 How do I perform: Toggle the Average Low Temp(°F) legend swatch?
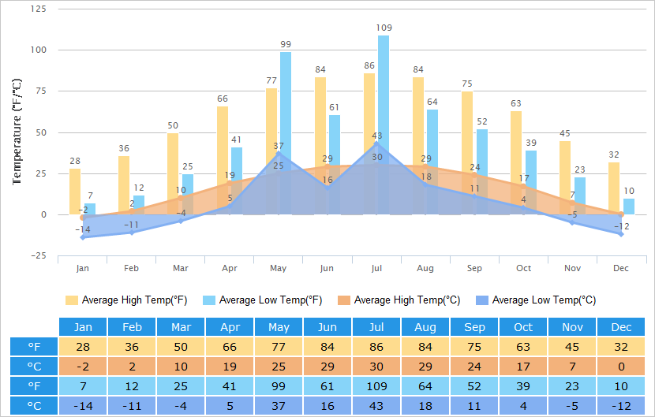coord(209,300)
